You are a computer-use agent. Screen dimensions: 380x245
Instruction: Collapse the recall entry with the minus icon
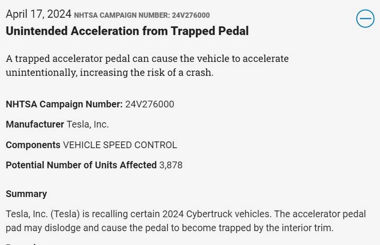click(x=365, y=19)
